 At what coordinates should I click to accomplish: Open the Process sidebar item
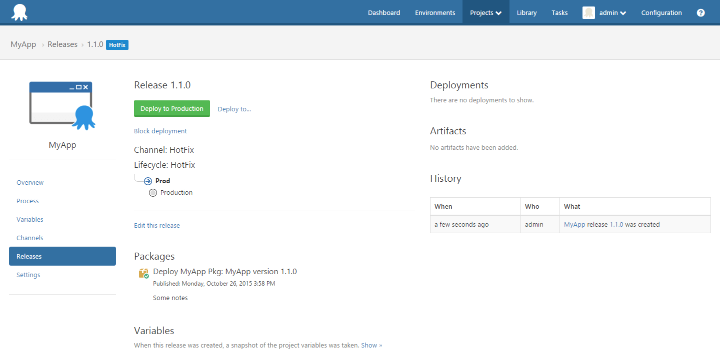click(27, 201)
